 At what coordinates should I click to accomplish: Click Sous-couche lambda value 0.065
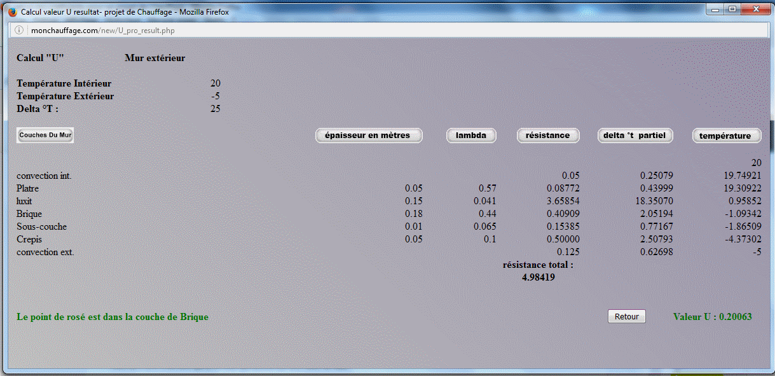[x=484, y=226]
